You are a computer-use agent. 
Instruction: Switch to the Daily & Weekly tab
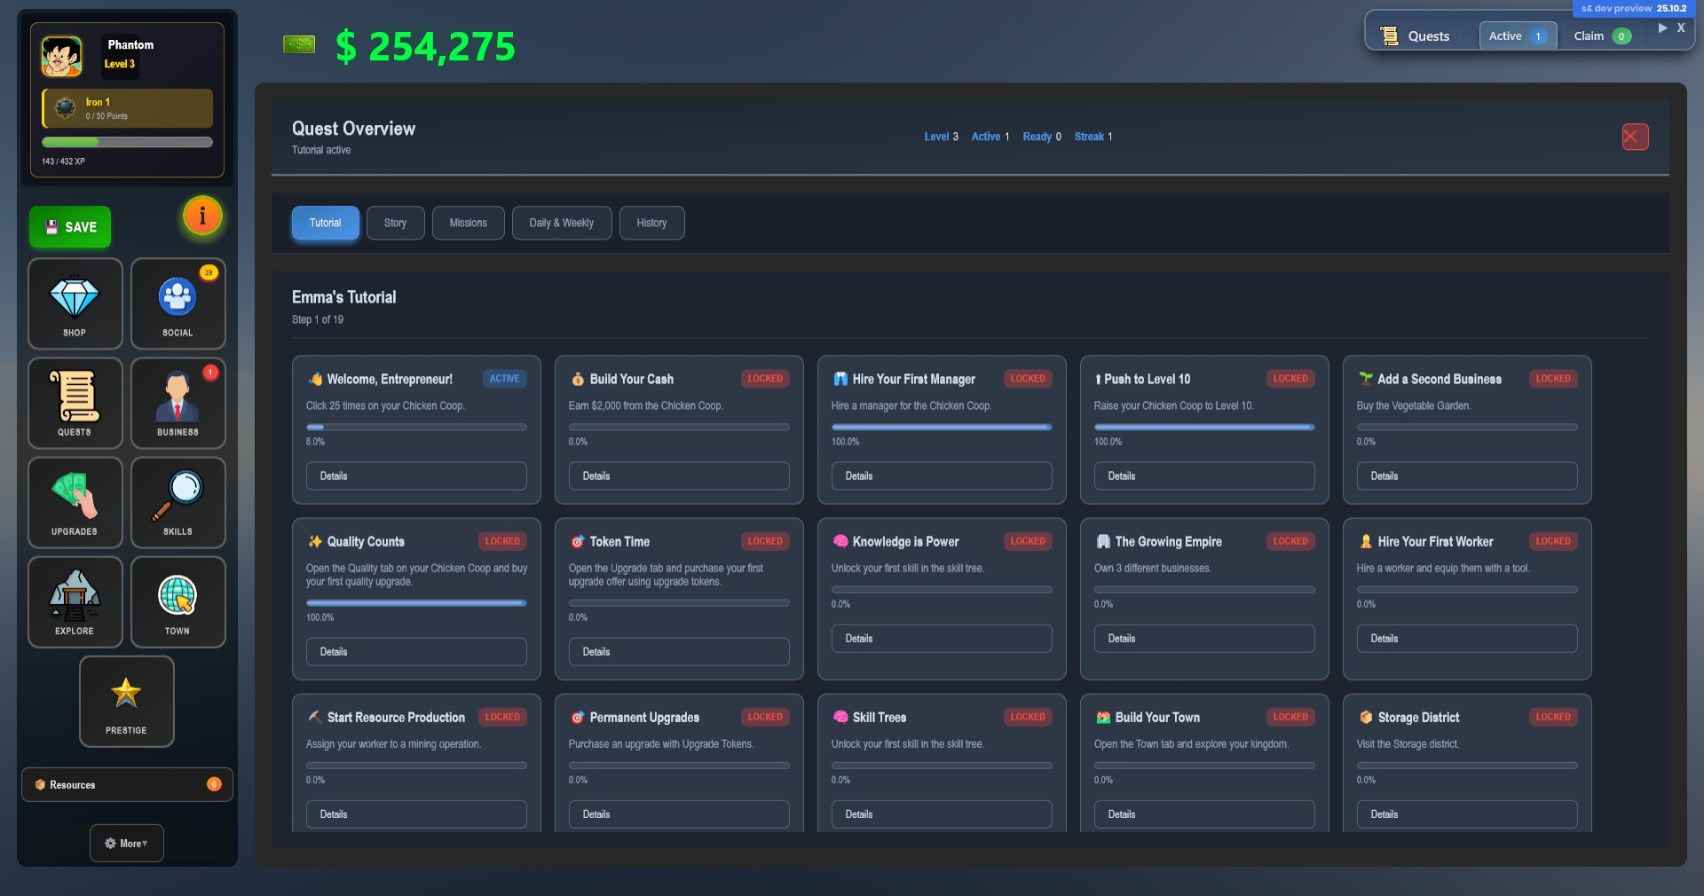[561, 223]
